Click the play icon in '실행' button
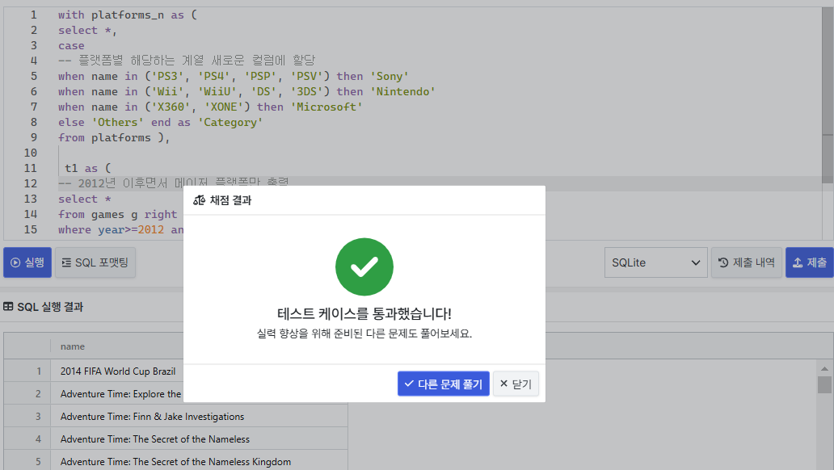This screenshot has width=834, height=470. coord(15,262)
